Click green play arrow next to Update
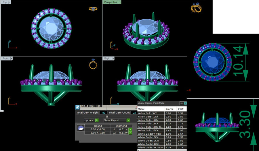The height and width of the screenshot is (151, 259). click(x=97, y=120)
